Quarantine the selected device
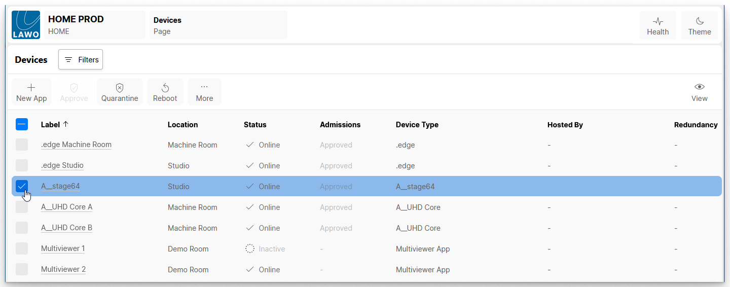The width and height of the screenshot is (730, 287). click(x=120, y=92)
